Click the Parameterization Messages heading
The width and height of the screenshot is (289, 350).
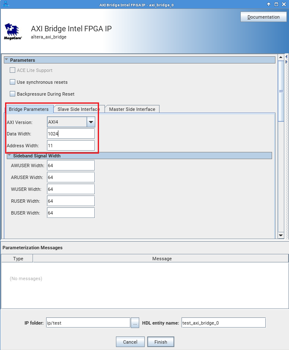(x=32, y=248)
